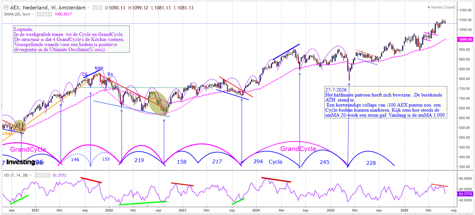Remove the SMMA indicator with X icon
Image resolution: width=475 pixels, height=215 pixels.
(49, 14)
